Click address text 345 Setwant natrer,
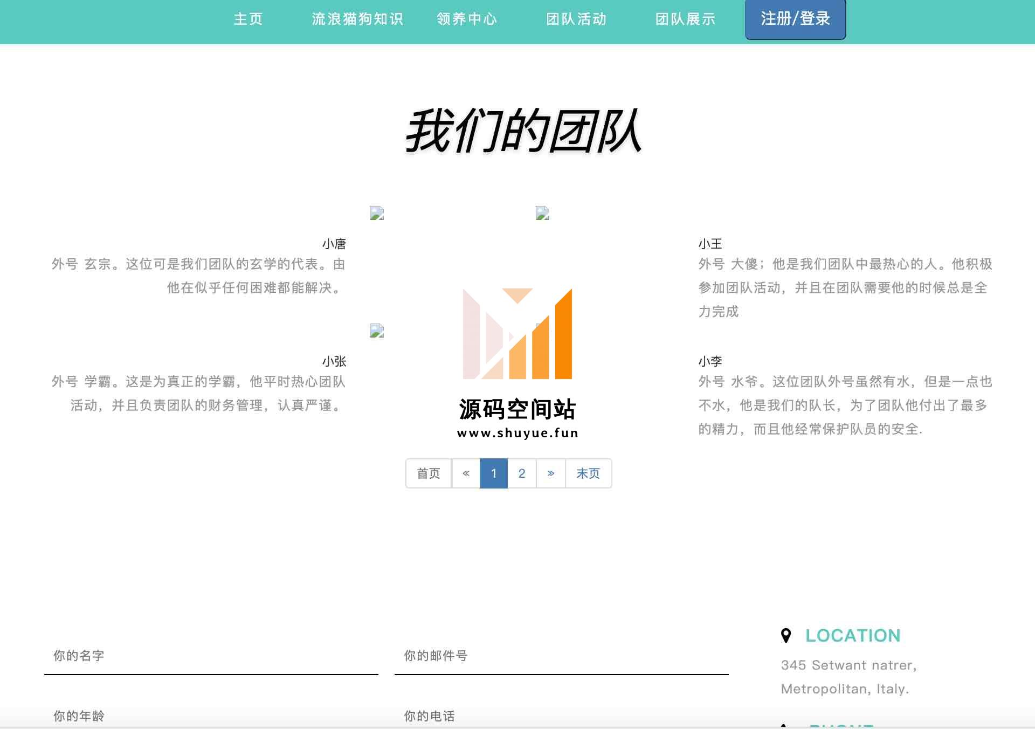Viewport: 1035px width, 729px height. click(849, 665)
